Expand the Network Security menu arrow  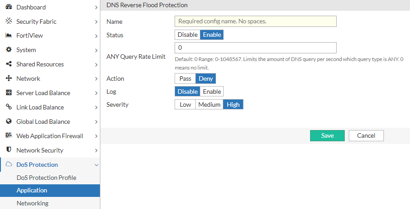pos(96,151)
